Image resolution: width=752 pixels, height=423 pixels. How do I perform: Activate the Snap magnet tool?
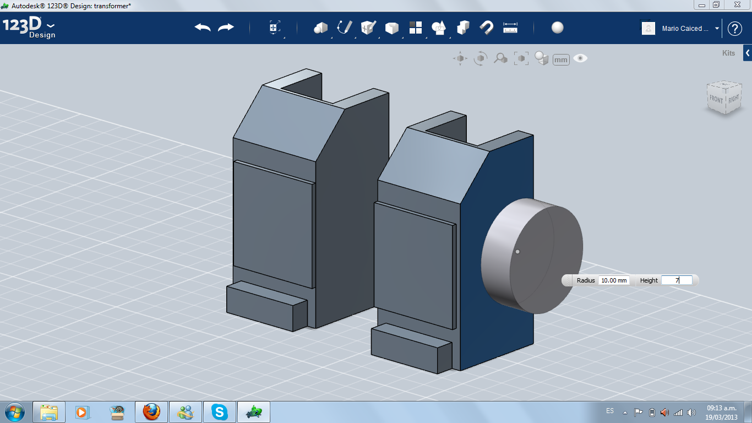(x=486, y=28)
